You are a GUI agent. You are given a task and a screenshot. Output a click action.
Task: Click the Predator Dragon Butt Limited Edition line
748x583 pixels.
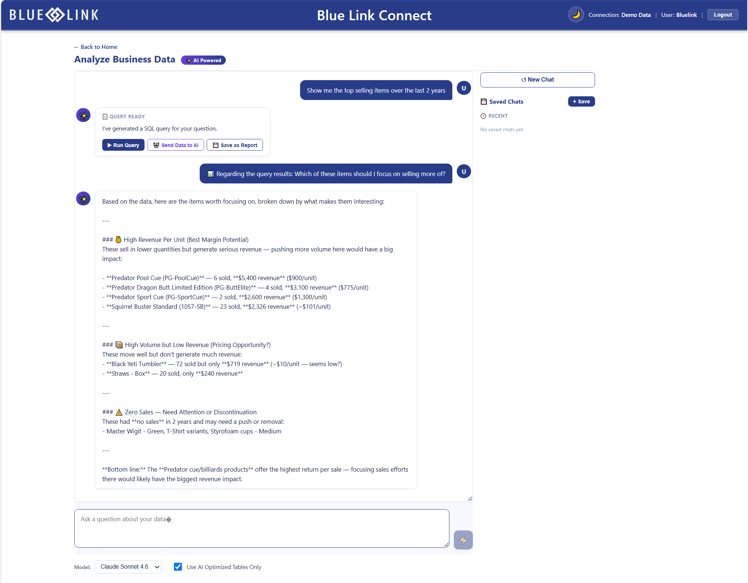coord(235,287)
